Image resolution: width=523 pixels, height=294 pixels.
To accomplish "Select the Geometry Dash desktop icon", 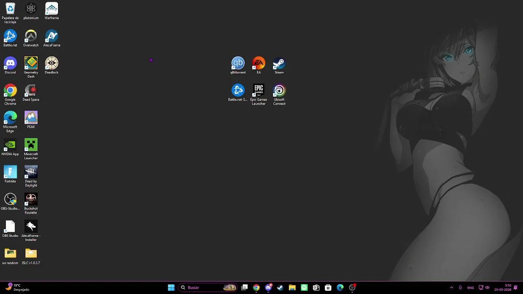I will coord(31,67).
